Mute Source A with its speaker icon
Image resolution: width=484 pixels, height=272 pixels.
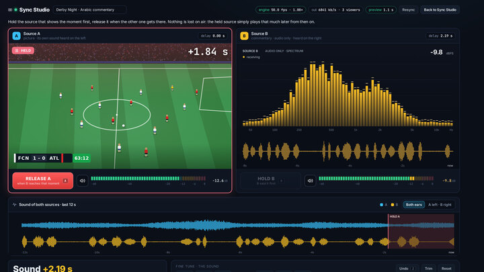(x=83, y=181)
